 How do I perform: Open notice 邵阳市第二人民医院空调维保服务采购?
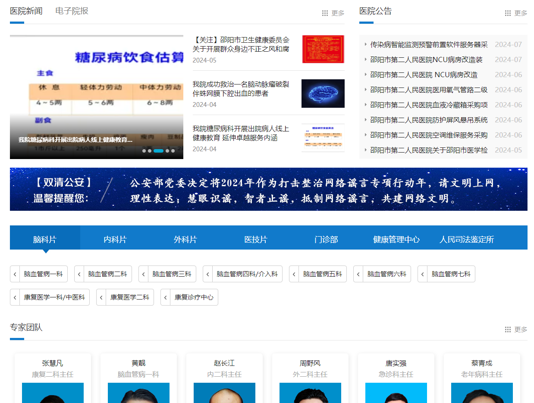tap(429, 135)
